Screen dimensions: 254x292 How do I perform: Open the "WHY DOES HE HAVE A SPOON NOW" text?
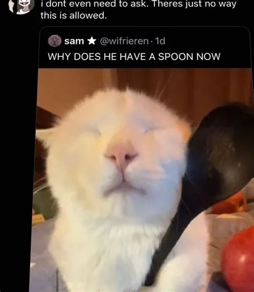pyautogui.click(x=134, y=56)
